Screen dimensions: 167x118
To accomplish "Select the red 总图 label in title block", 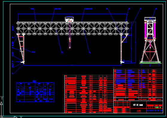I will coord(139,111).
